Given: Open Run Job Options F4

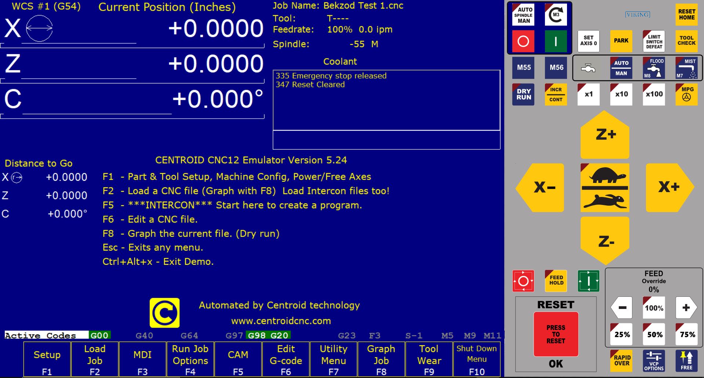Looking at the screenshot, I should click(x=190, y=359).
